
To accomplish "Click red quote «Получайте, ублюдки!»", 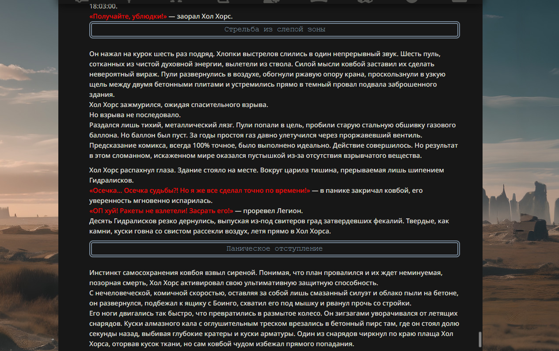I will tap(128, 16).
